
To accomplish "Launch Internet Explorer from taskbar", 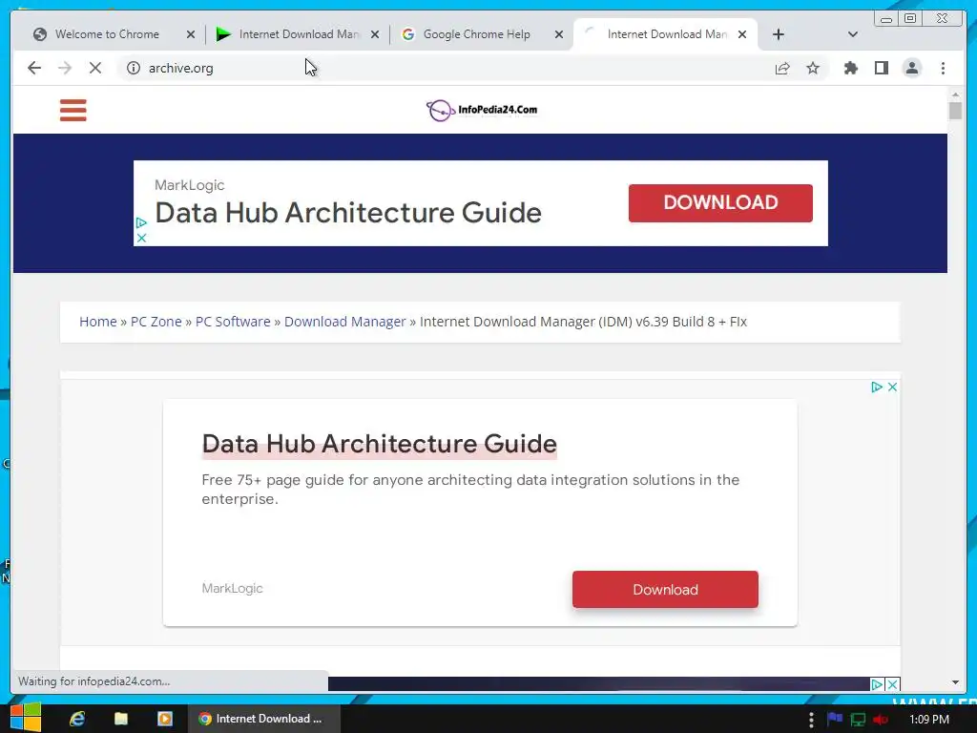I will coord(77,719).
